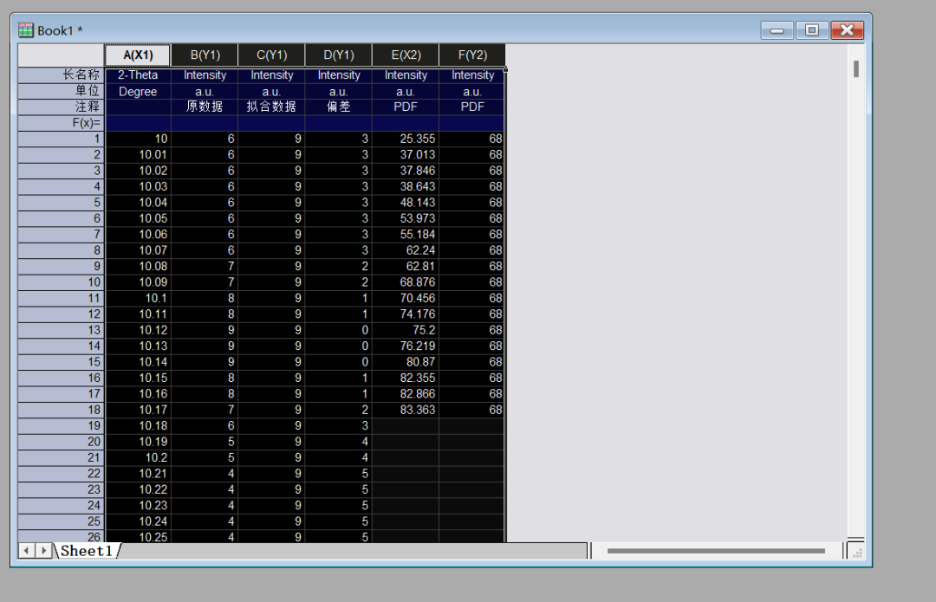Click the horizontal scrollbar thumb at bottom
936x602 pixels.
click(x=716, y=551)
